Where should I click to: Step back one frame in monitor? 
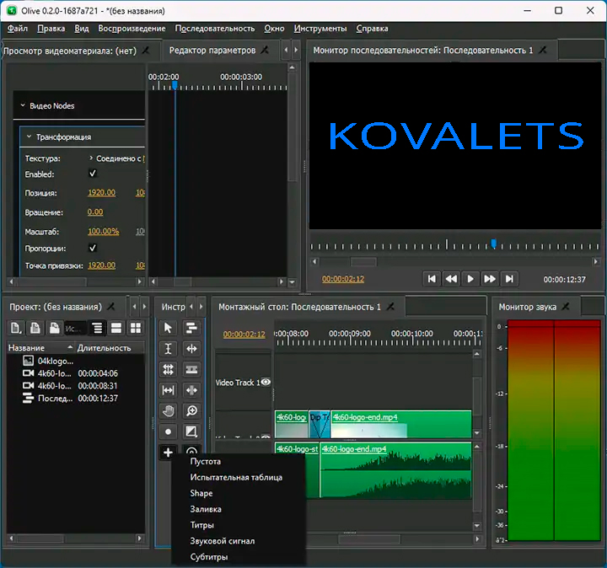[x=451, y=279]
